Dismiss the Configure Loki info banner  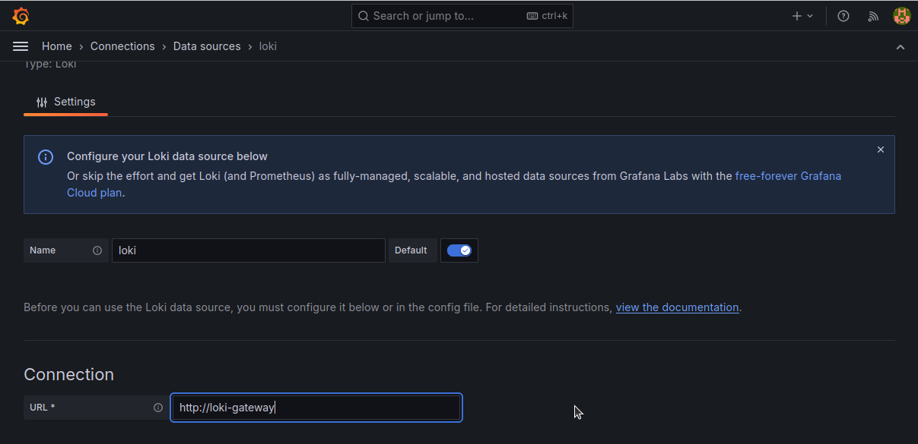click(x=881, y=150)
